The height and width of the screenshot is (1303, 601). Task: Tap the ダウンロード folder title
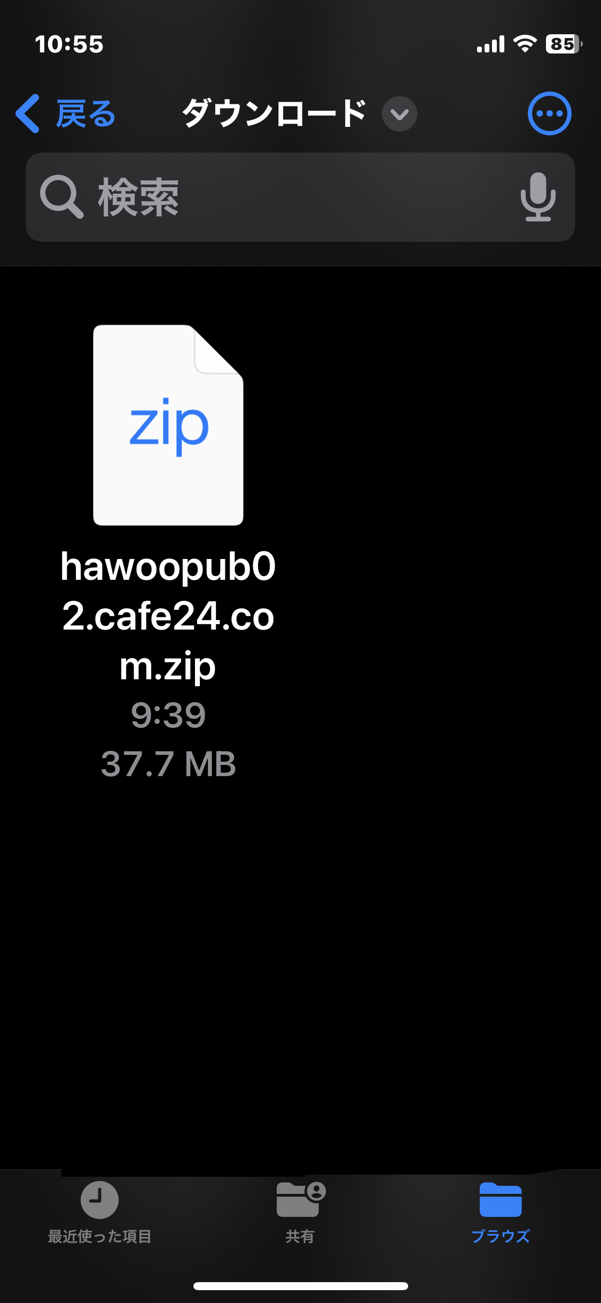pyautogui.click(x=274, y=113)
